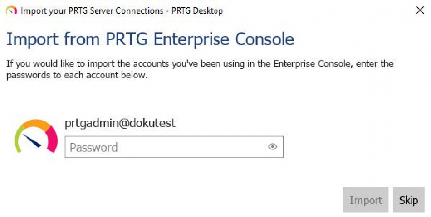Click the Password placeholder text
The height and width of the screenshot is (217, 431).
94,148
